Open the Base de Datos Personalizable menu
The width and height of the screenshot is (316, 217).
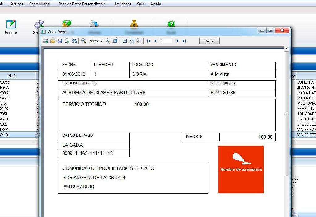tap(82, 4)
